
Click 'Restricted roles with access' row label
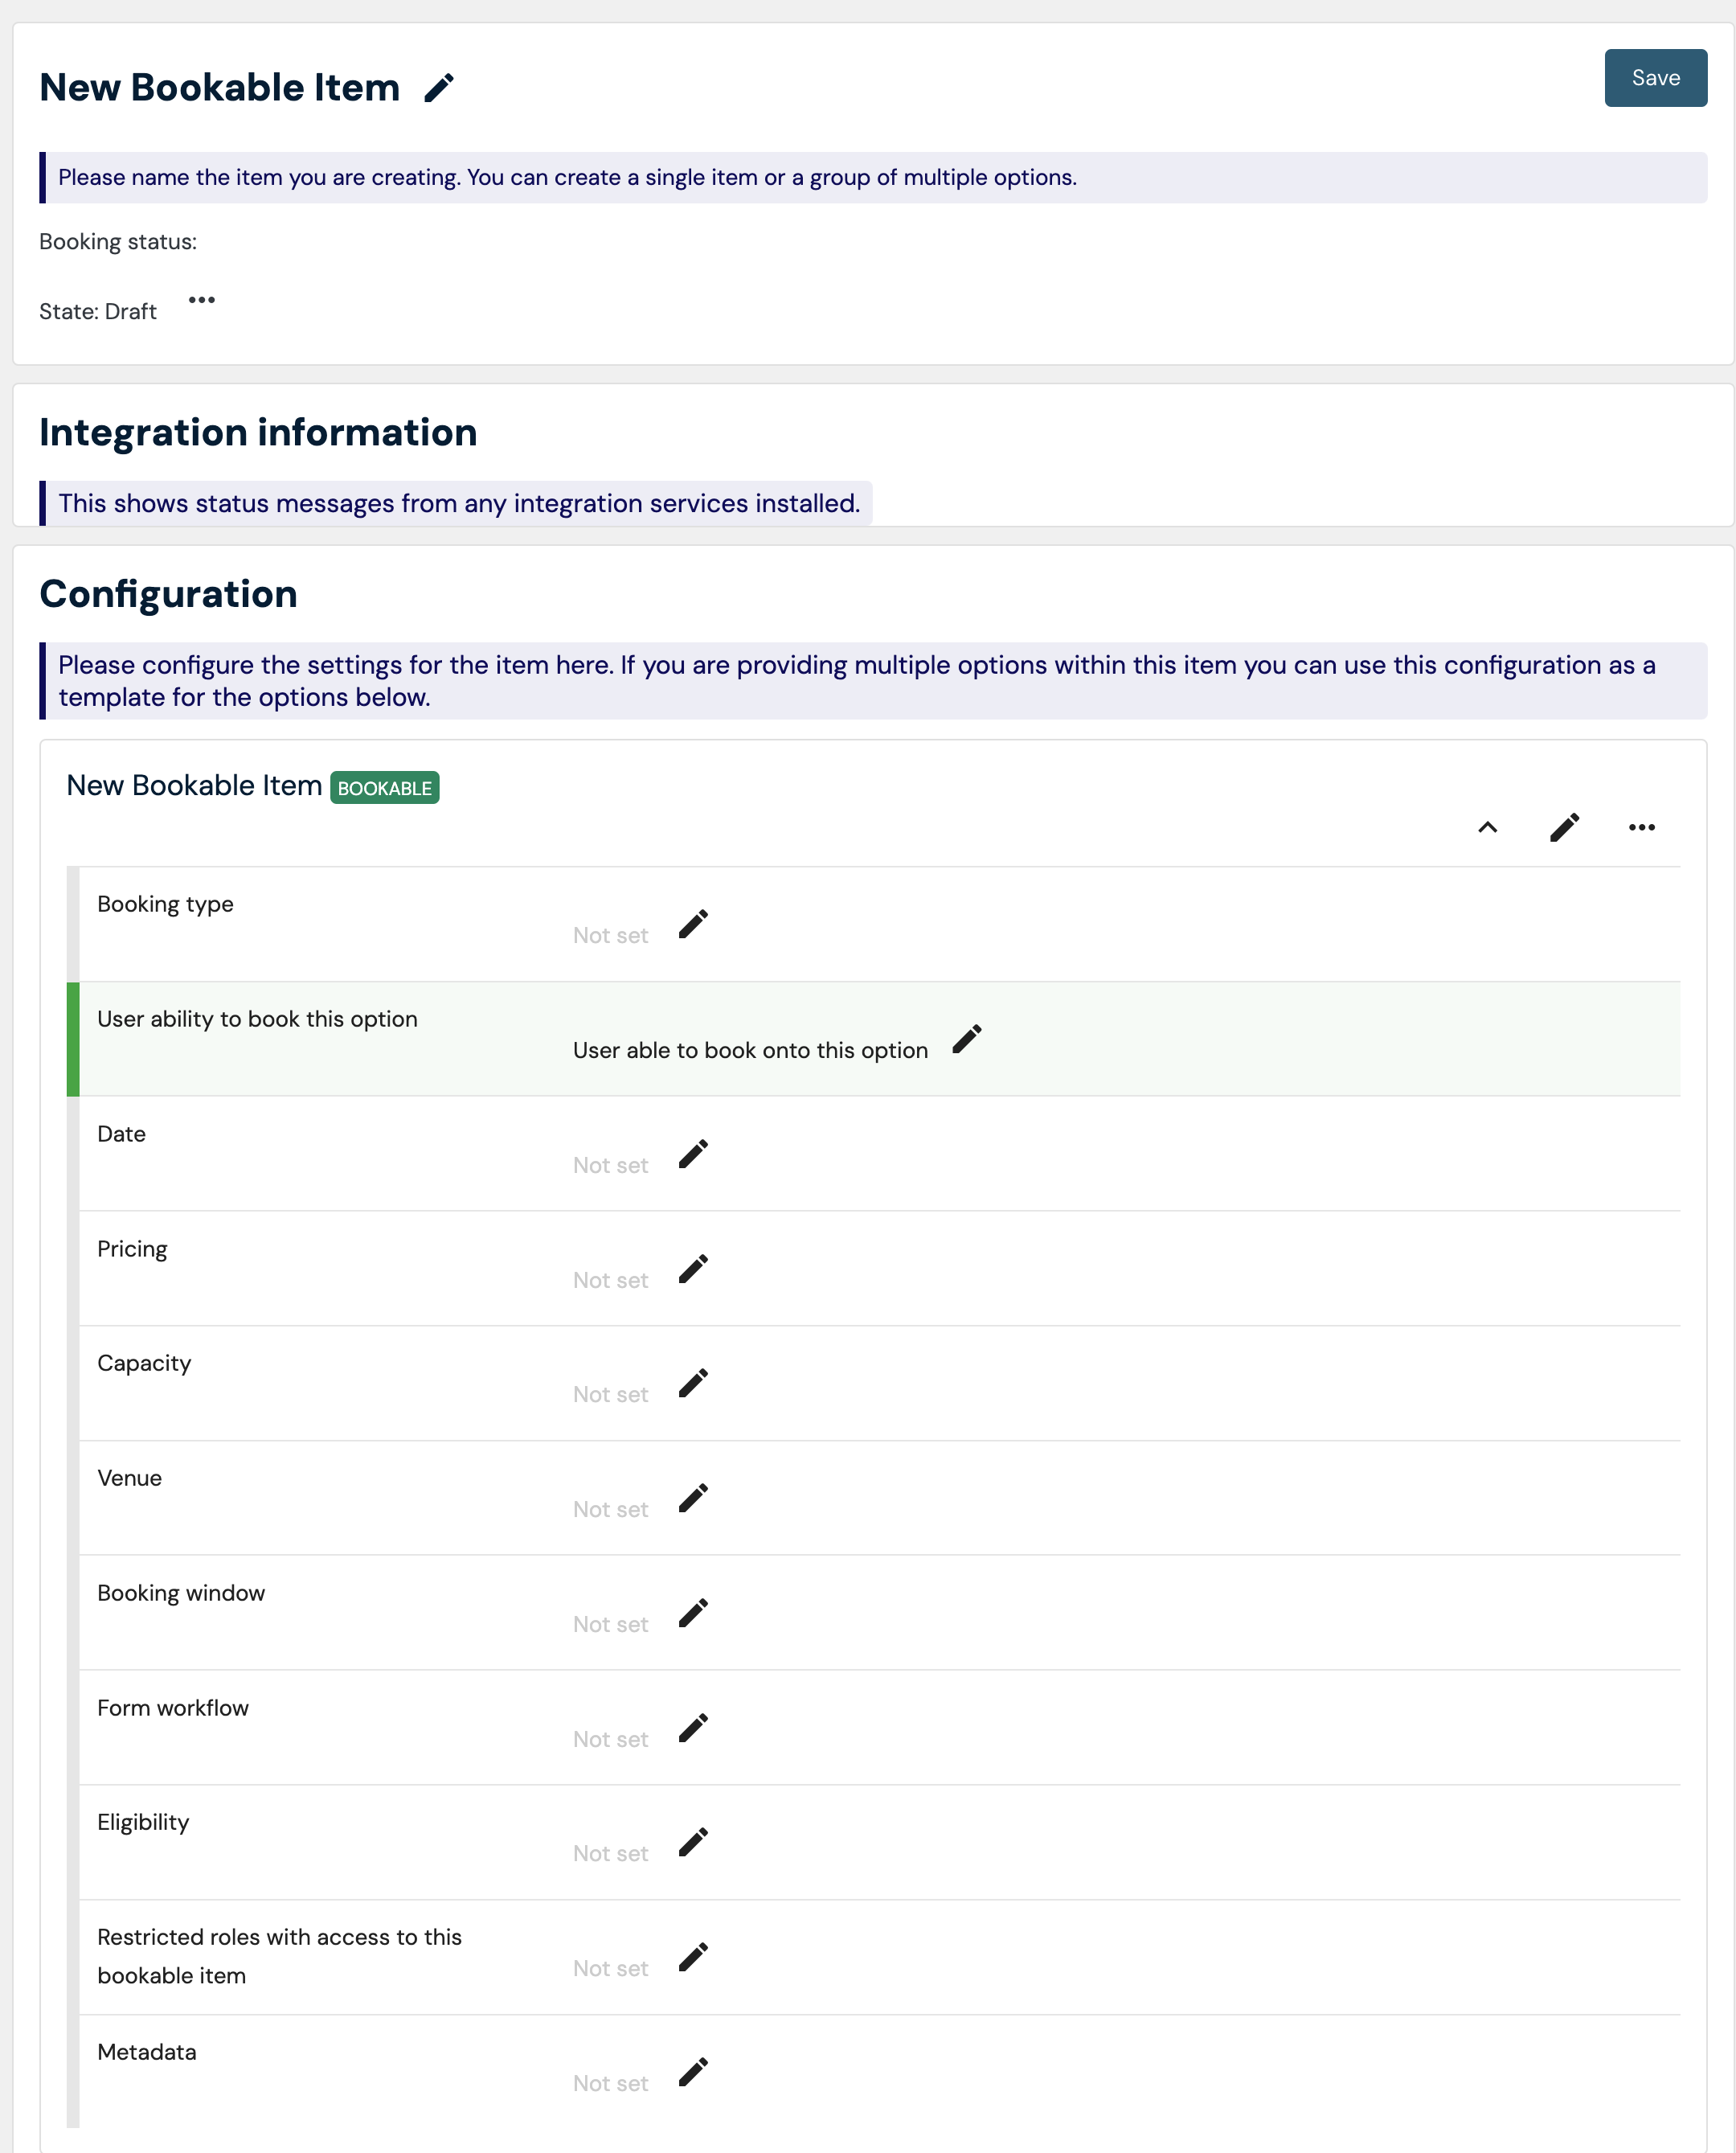(279, 1957)
